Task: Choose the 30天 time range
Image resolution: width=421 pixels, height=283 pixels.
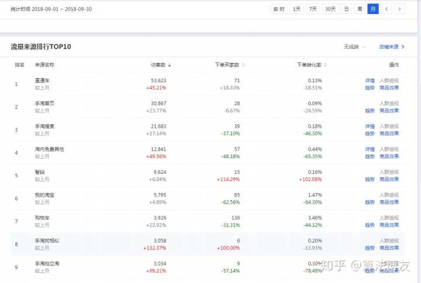Action: (x=330, y=9)
